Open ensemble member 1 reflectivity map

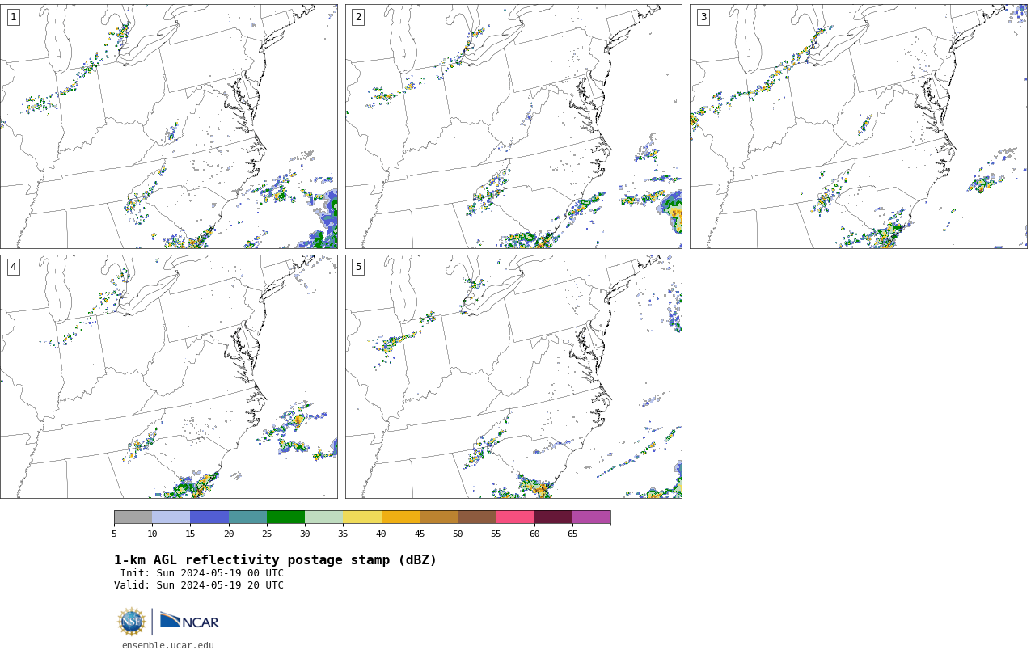pyautogui.click(x=169, y=126)
